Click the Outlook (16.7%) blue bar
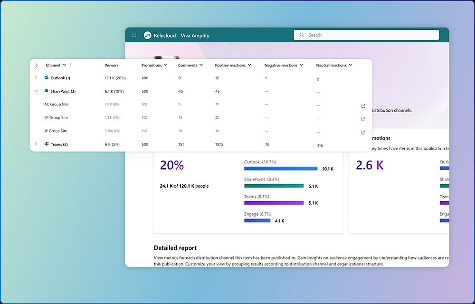The width and height of the screenshot is (475, 304). pos(281,168)
